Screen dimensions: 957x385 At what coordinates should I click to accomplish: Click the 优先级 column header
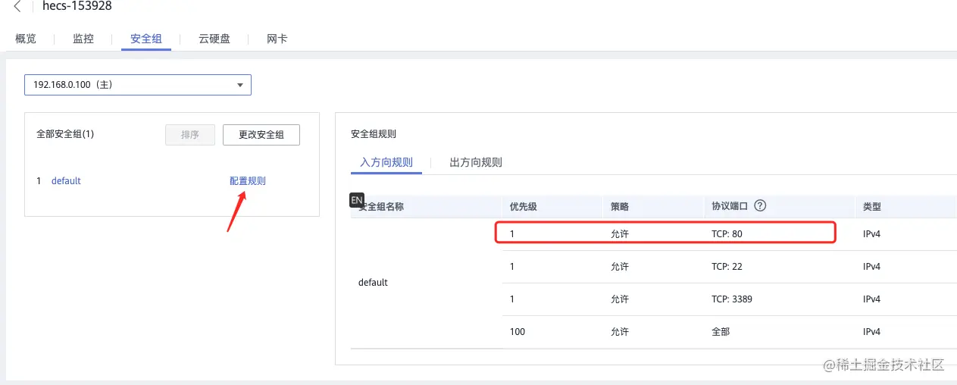524,206
